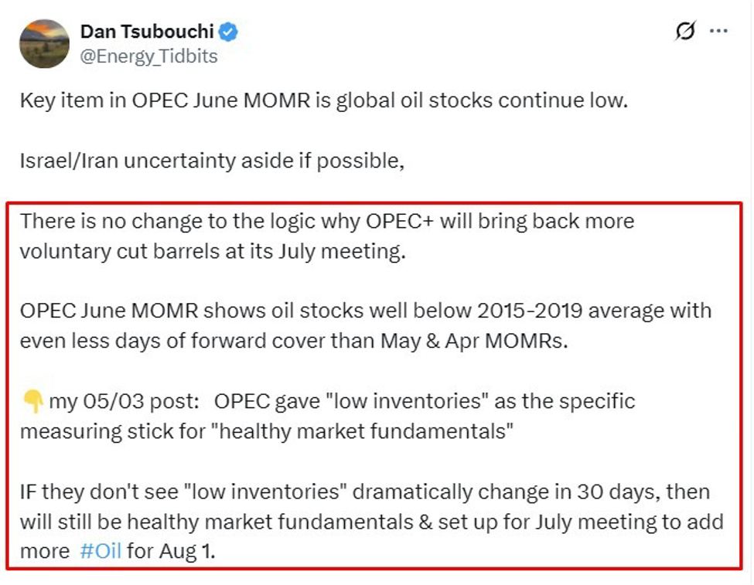Click the Grok slashed-circle icon
The width and height of the screenshot is (754, 585).
tap(685, 32)
